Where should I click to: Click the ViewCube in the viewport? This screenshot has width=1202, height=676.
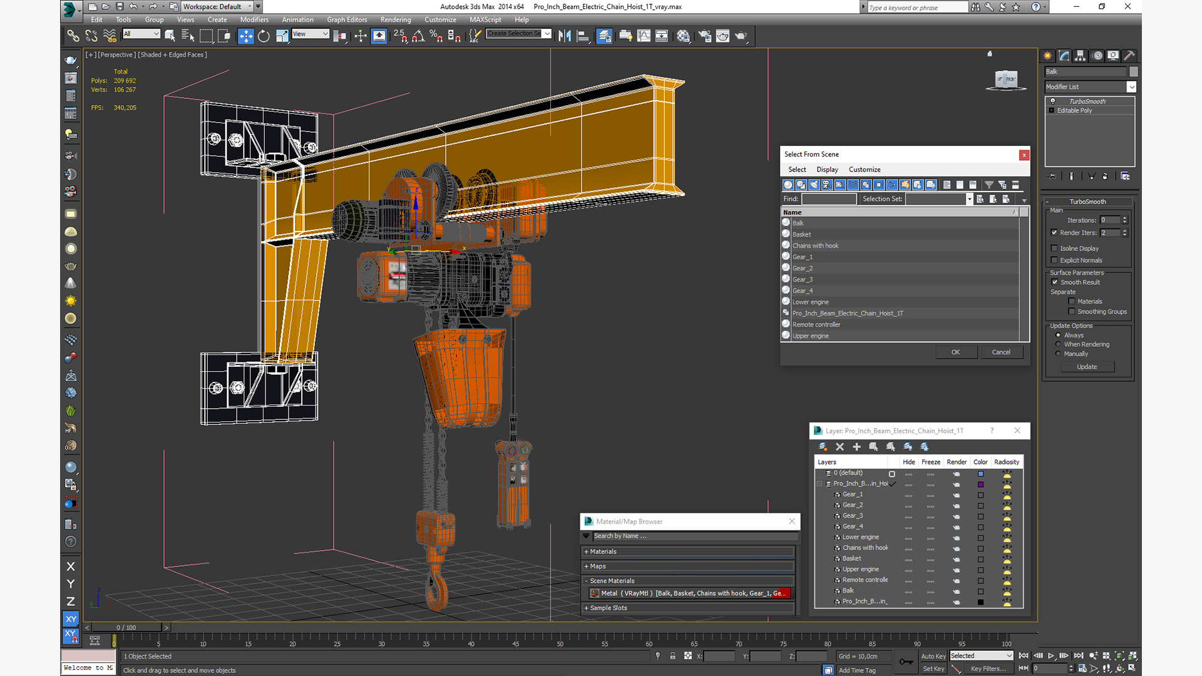[x=1005, y=79]
